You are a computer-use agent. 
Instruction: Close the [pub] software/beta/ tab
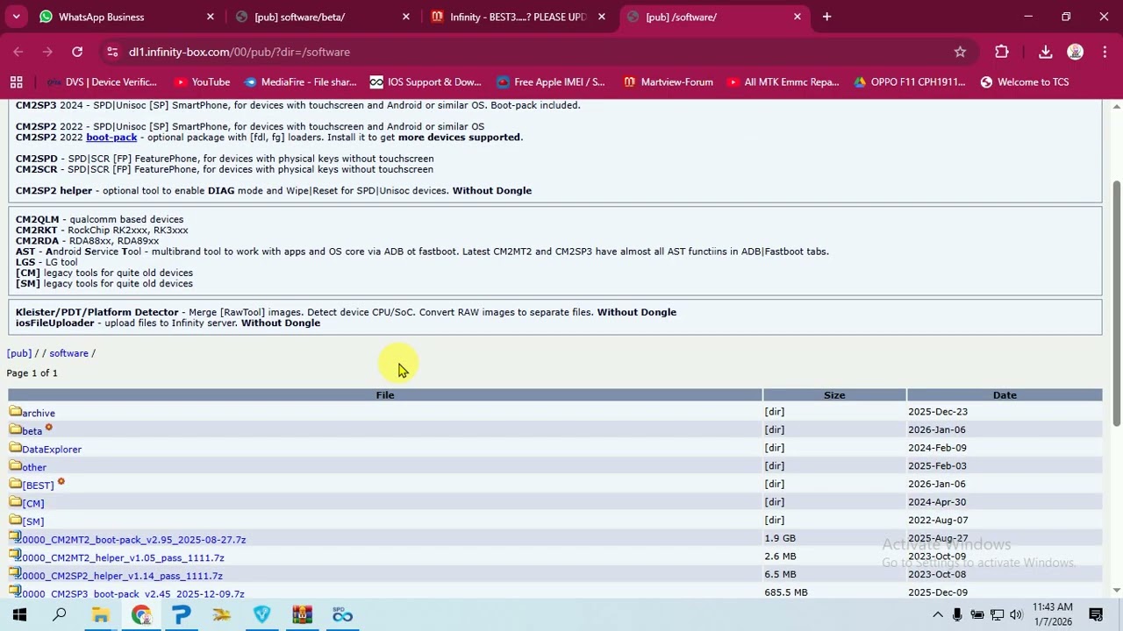(x=406, y=17)
